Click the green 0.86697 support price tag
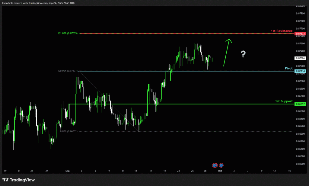 pyautogui.click(x=301, y=104)
